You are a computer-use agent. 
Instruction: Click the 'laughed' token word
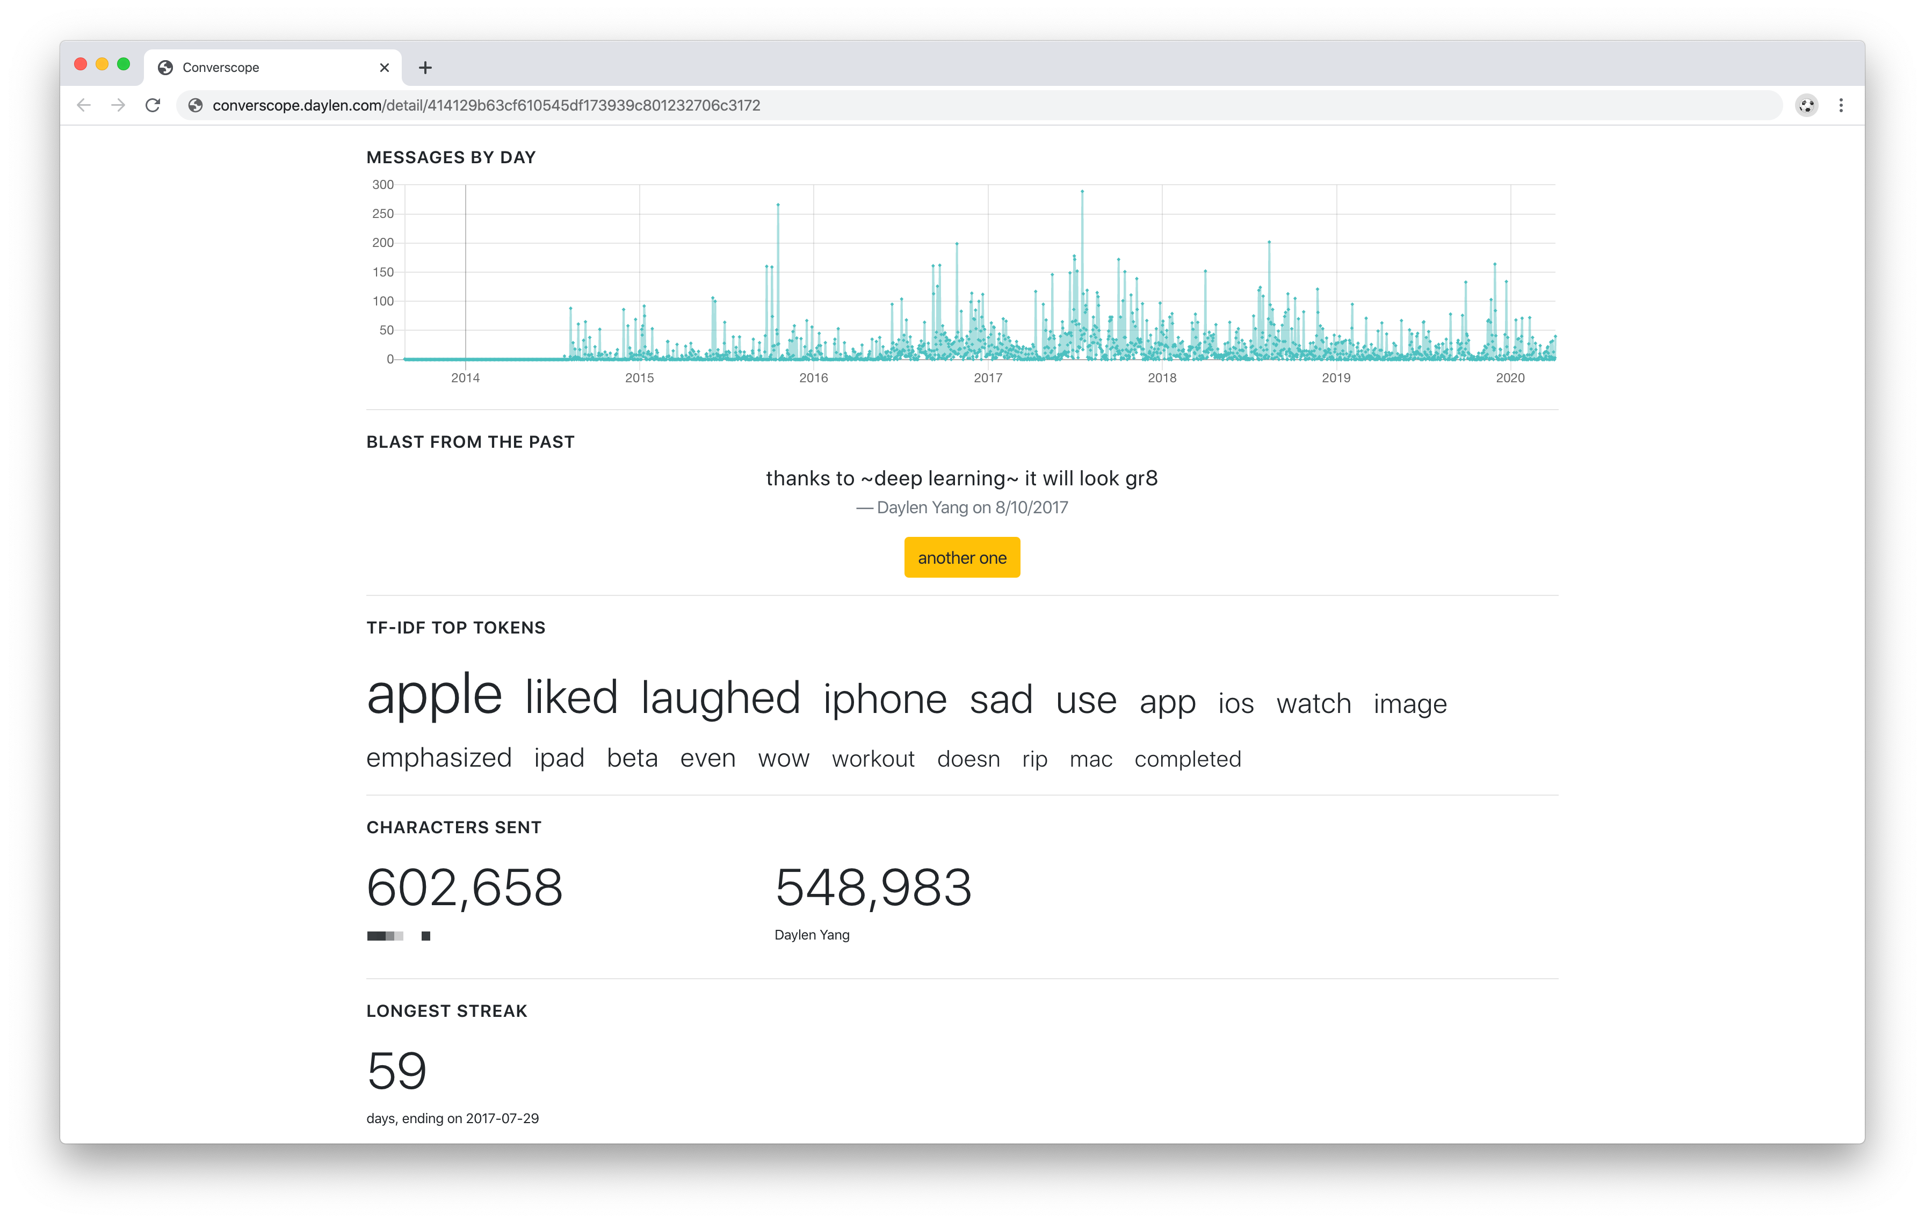coord(720,698)
